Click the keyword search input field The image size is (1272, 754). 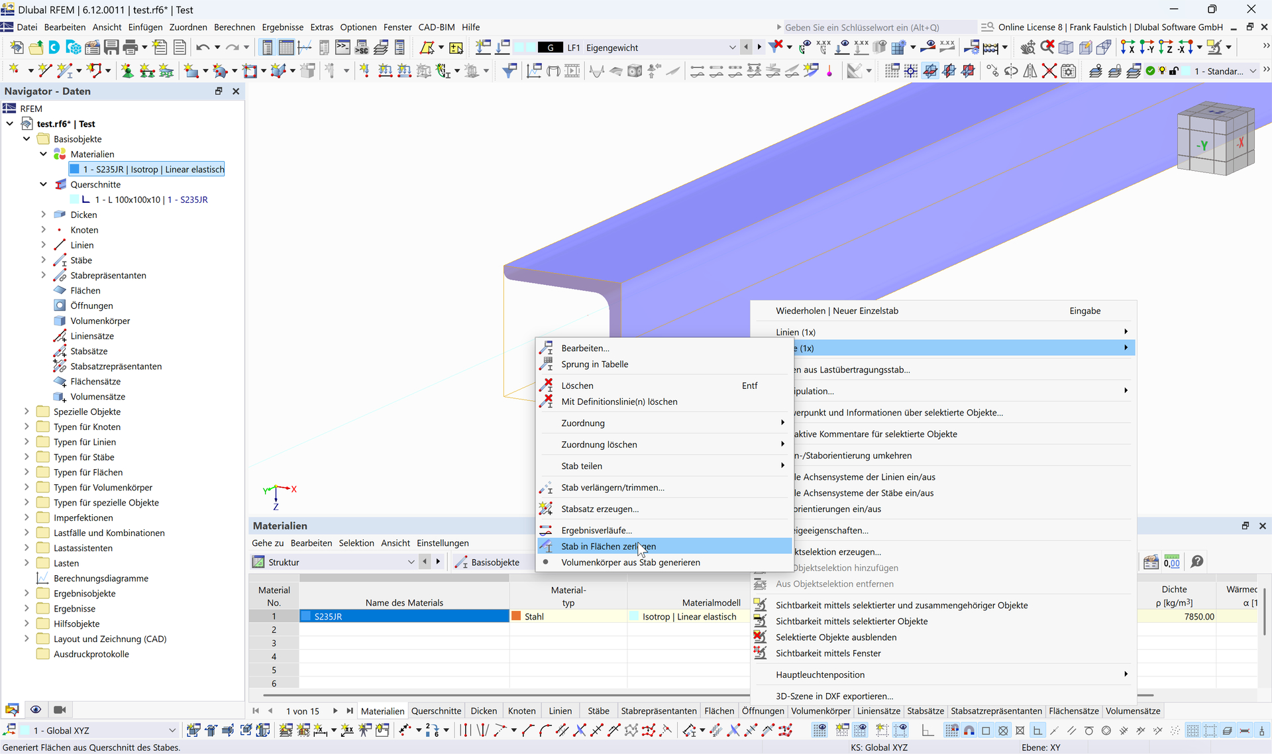pos(874,27)
